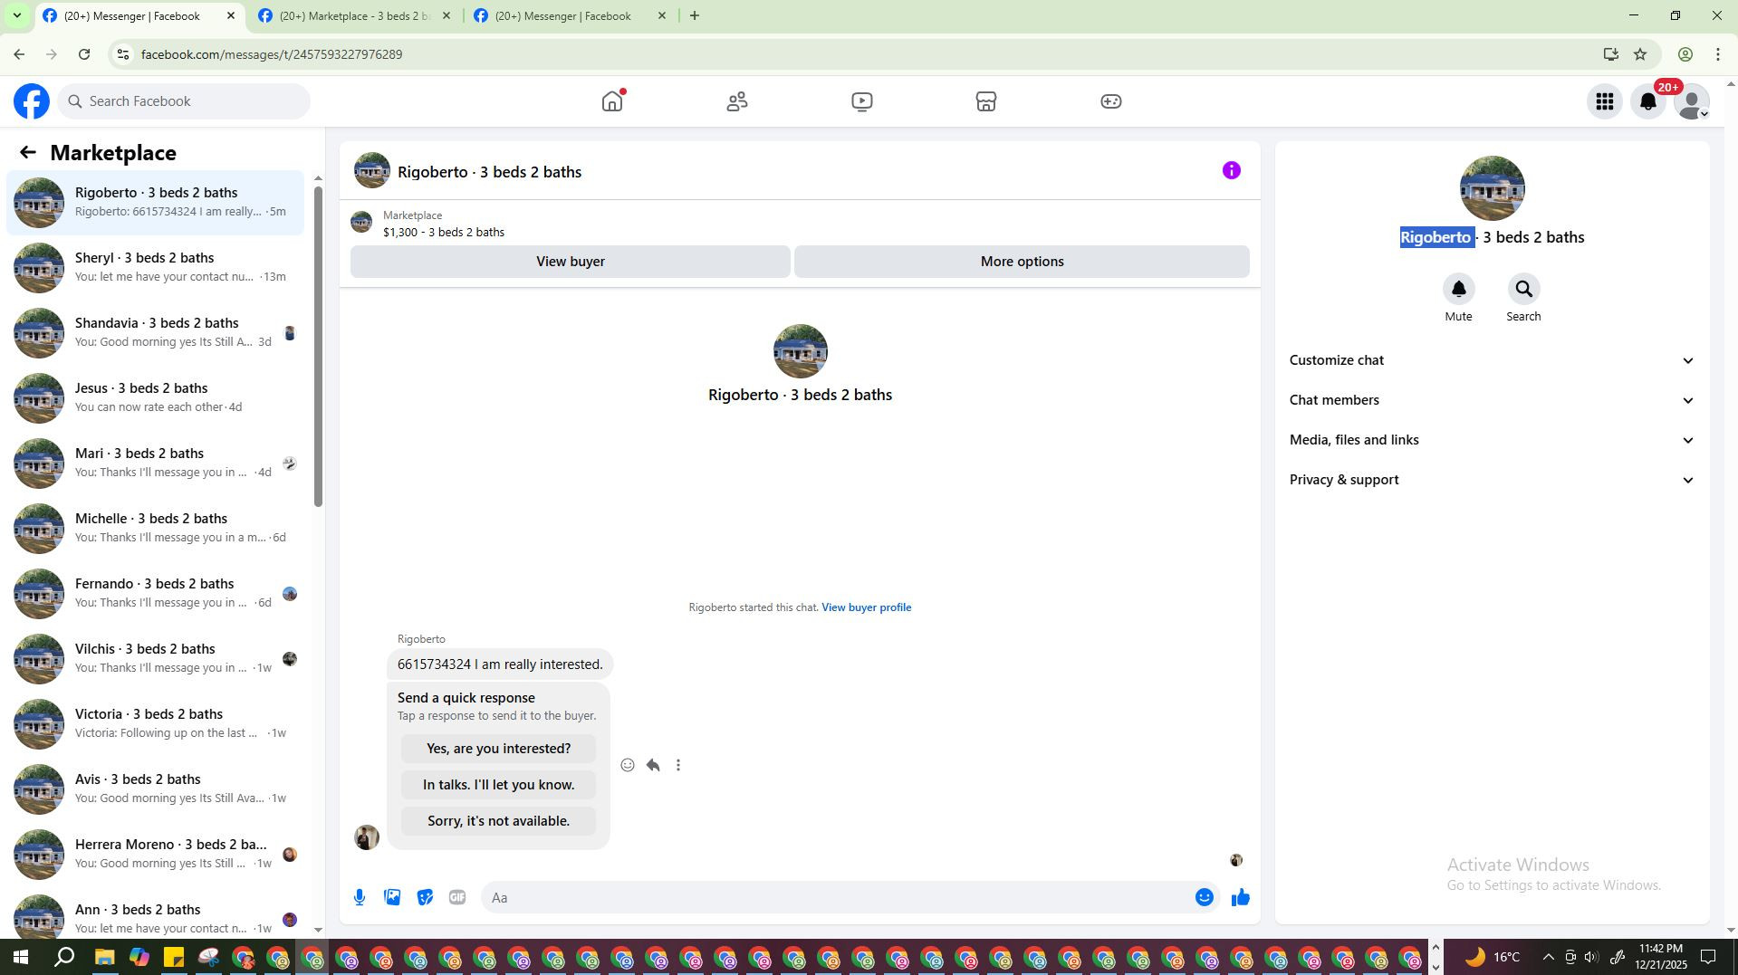Send a thumbs-up like
The width and height of the screenshot is (1738, 975).
[x=1241, y=897]
